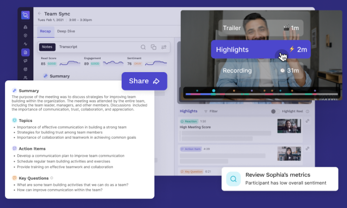The image size is (347, 208).
Task: Choose the Recording 31m video option
Action: (260, 71)
